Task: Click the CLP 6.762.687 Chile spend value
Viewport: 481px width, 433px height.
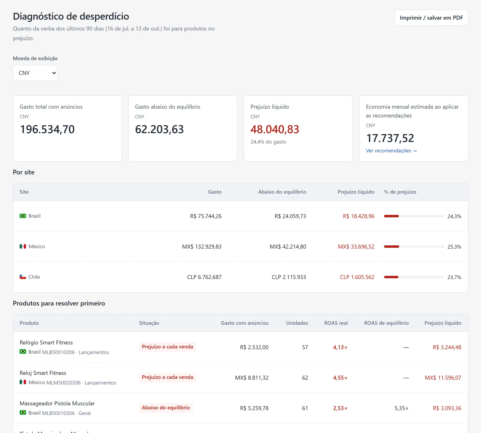Action: coord(204,277)
